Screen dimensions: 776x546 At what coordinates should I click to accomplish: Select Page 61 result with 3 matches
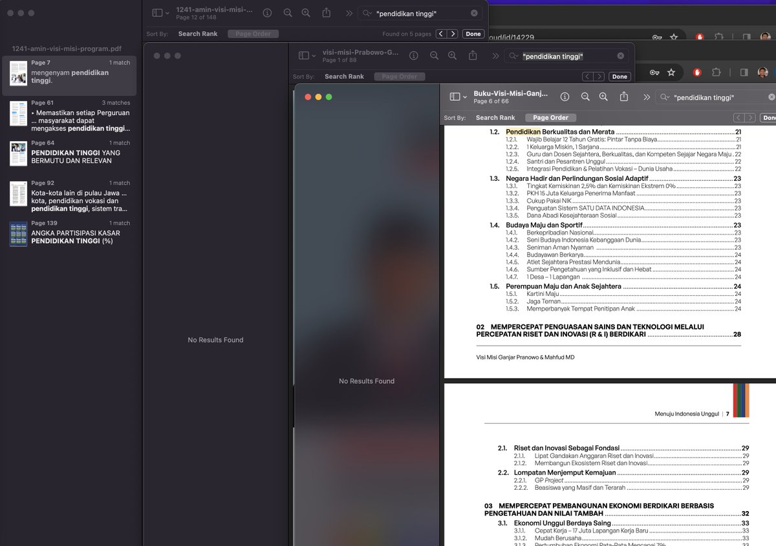(69, 116)
